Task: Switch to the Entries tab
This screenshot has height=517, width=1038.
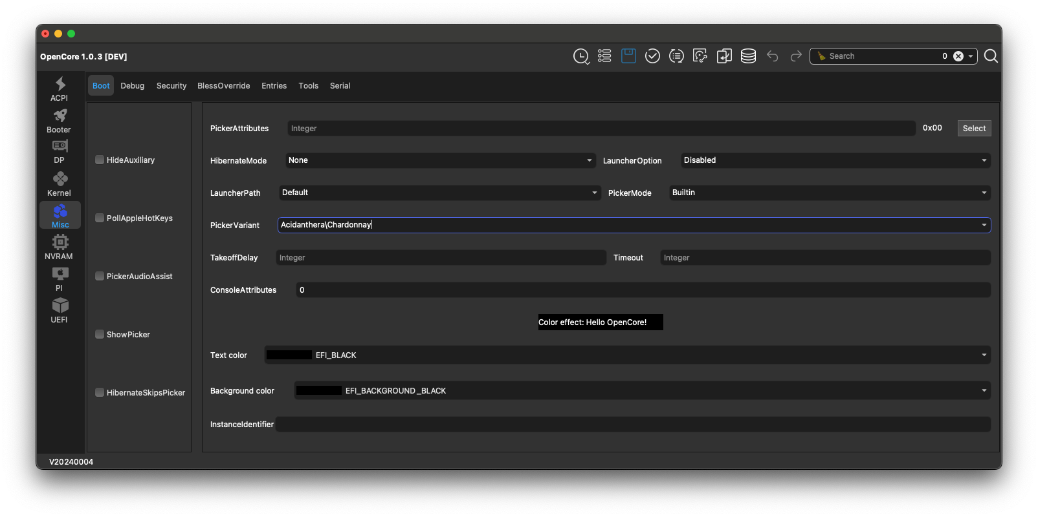Action: pyautogui.click(x=274, y=85)
